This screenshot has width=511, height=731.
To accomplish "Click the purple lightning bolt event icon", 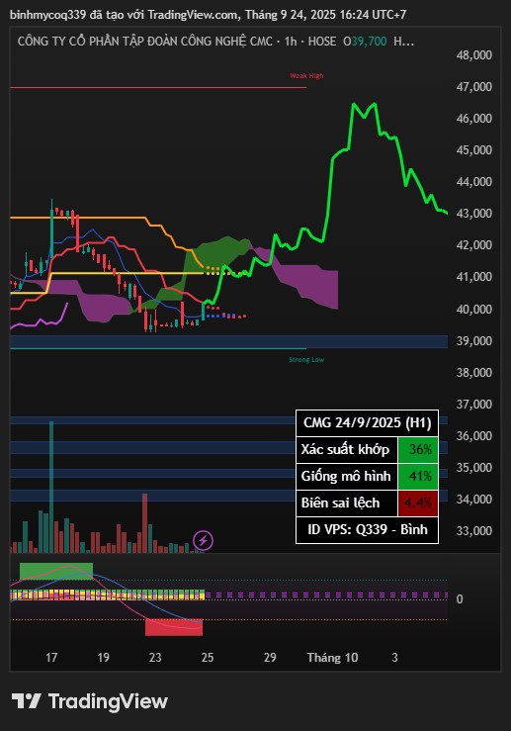I will (x=203, y=541).
